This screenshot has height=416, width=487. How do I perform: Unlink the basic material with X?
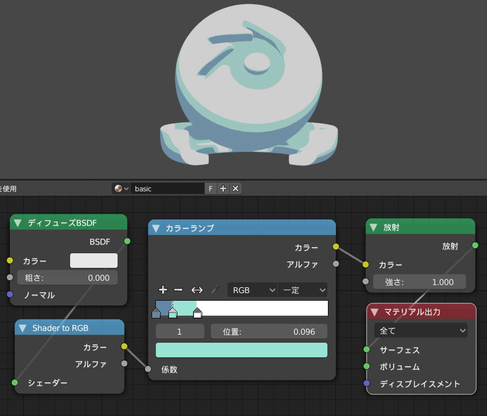tap(236, 189)
